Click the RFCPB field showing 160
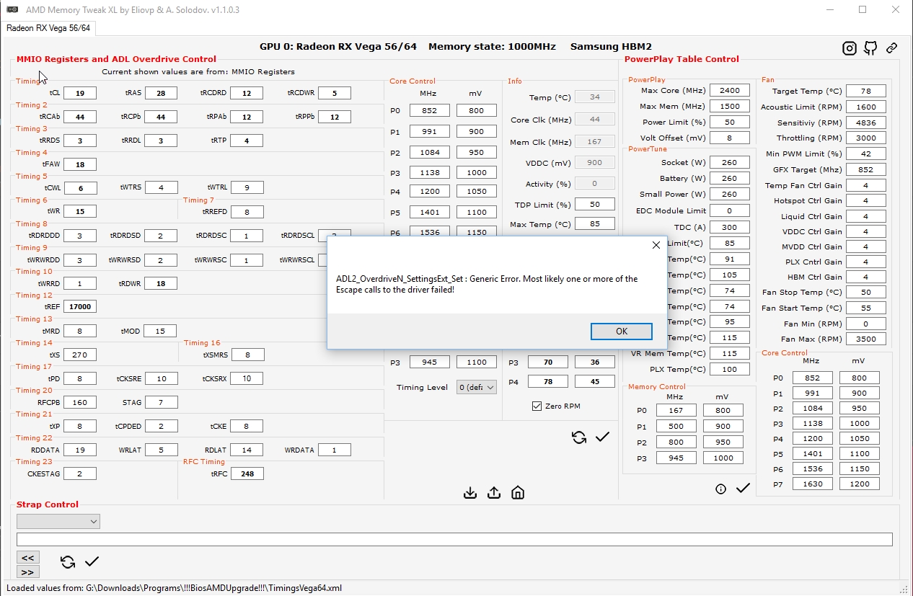This screenshot has width=913, height=596. pyautogui.click(x=79, y=402)
